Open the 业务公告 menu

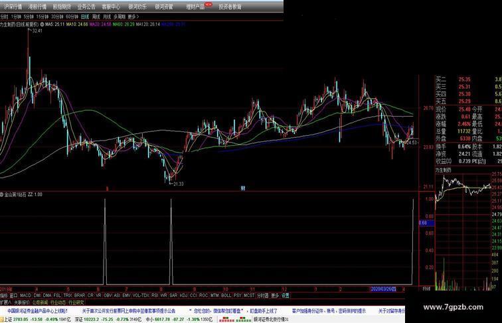tap(86, 7)
